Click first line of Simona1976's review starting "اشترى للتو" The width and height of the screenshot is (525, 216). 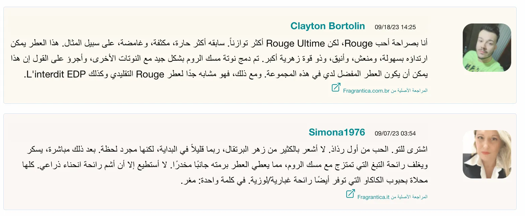tap(227, 150)
